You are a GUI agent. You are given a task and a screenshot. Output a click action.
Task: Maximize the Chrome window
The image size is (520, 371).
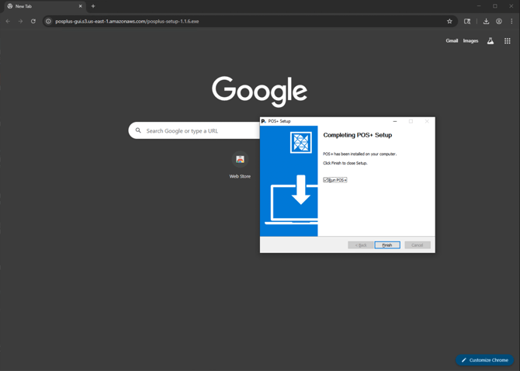[495, 6]
